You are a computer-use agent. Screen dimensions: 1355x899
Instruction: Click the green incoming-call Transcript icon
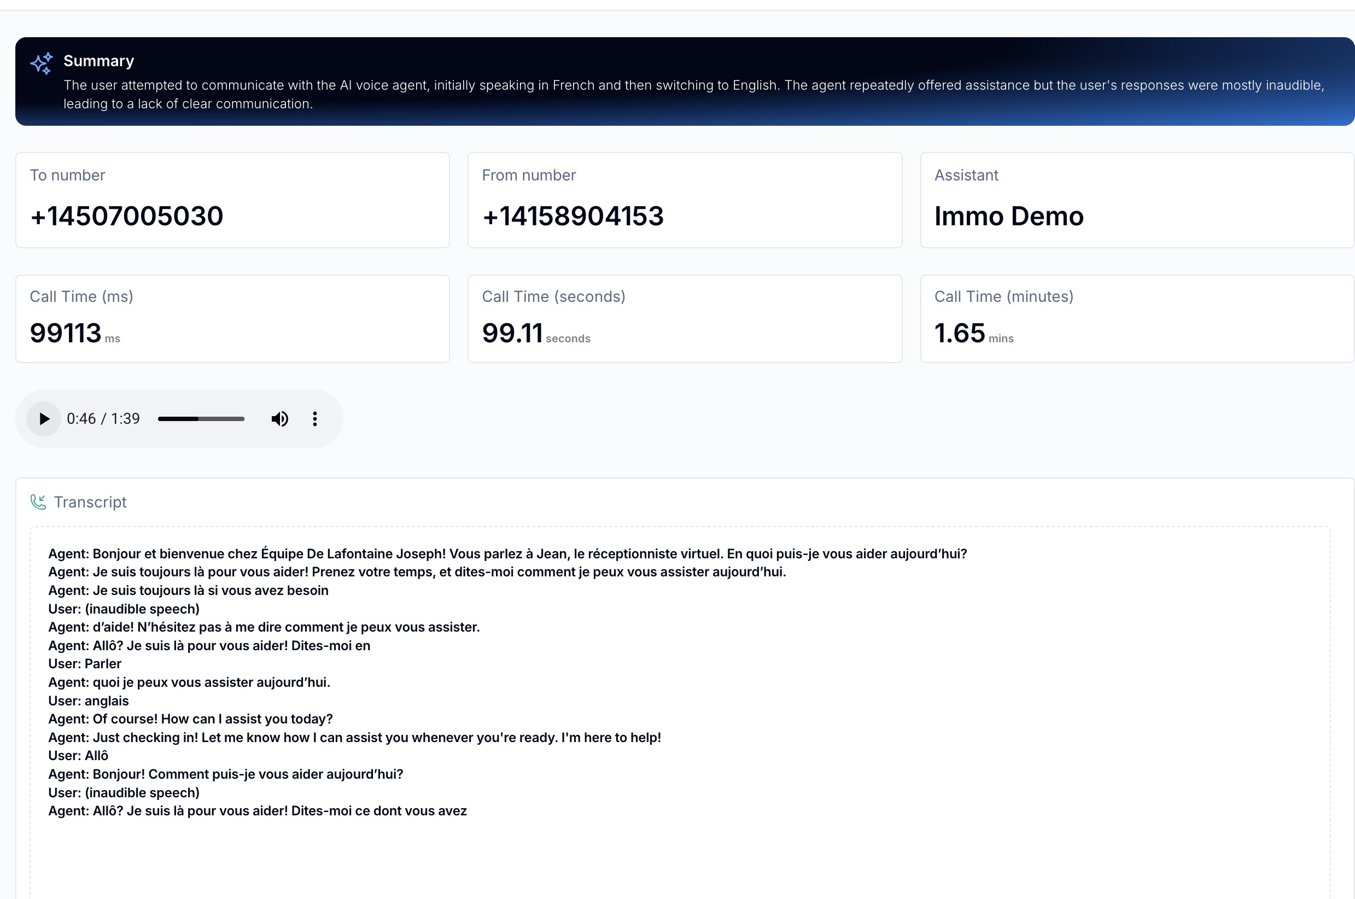[38, 501]
